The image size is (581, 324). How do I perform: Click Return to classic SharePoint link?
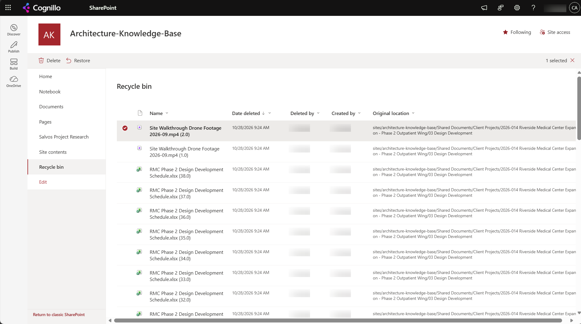tap(59, 315)
